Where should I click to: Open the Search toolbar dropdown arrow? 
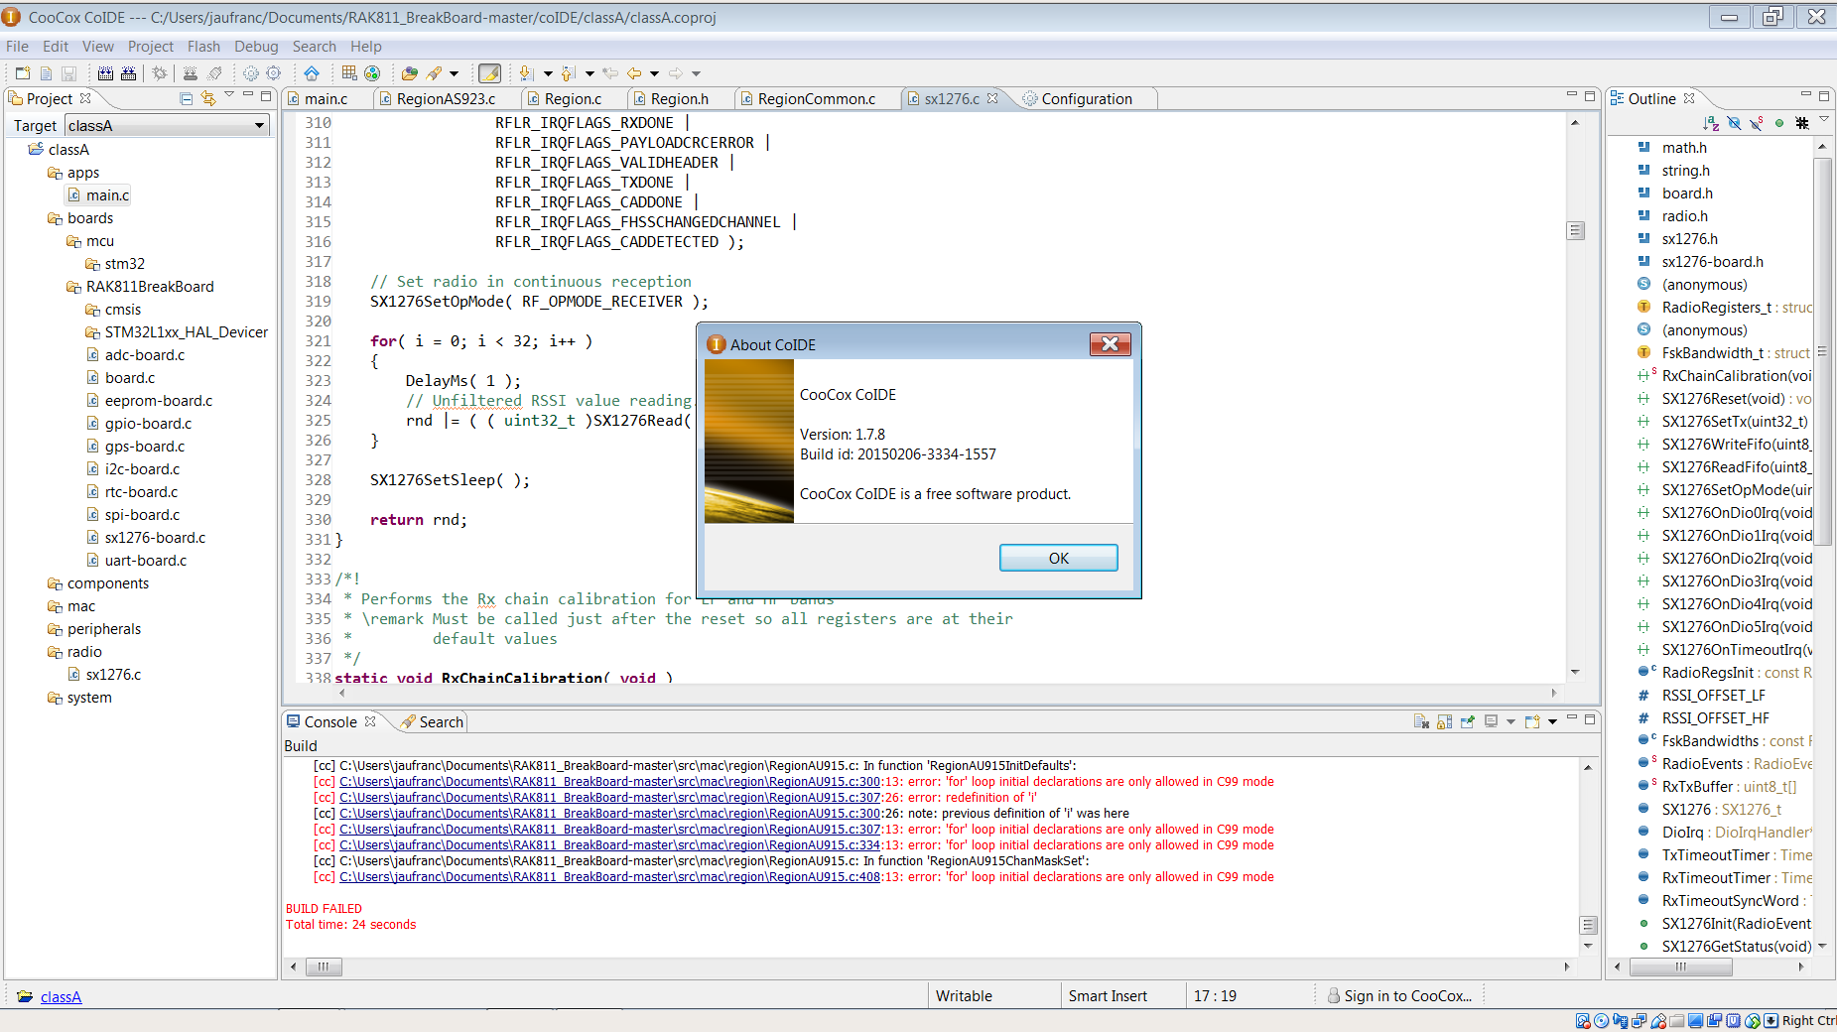(455, 73)
